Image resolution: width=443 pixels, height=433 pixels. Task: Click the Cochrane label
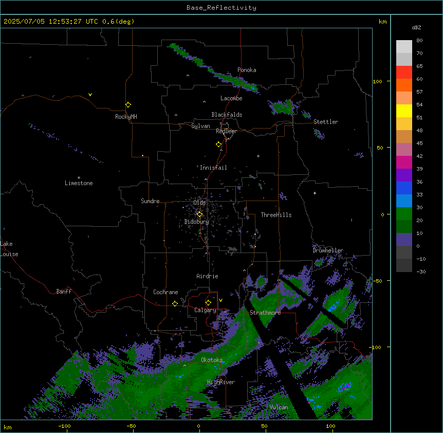tap(165, 292)
